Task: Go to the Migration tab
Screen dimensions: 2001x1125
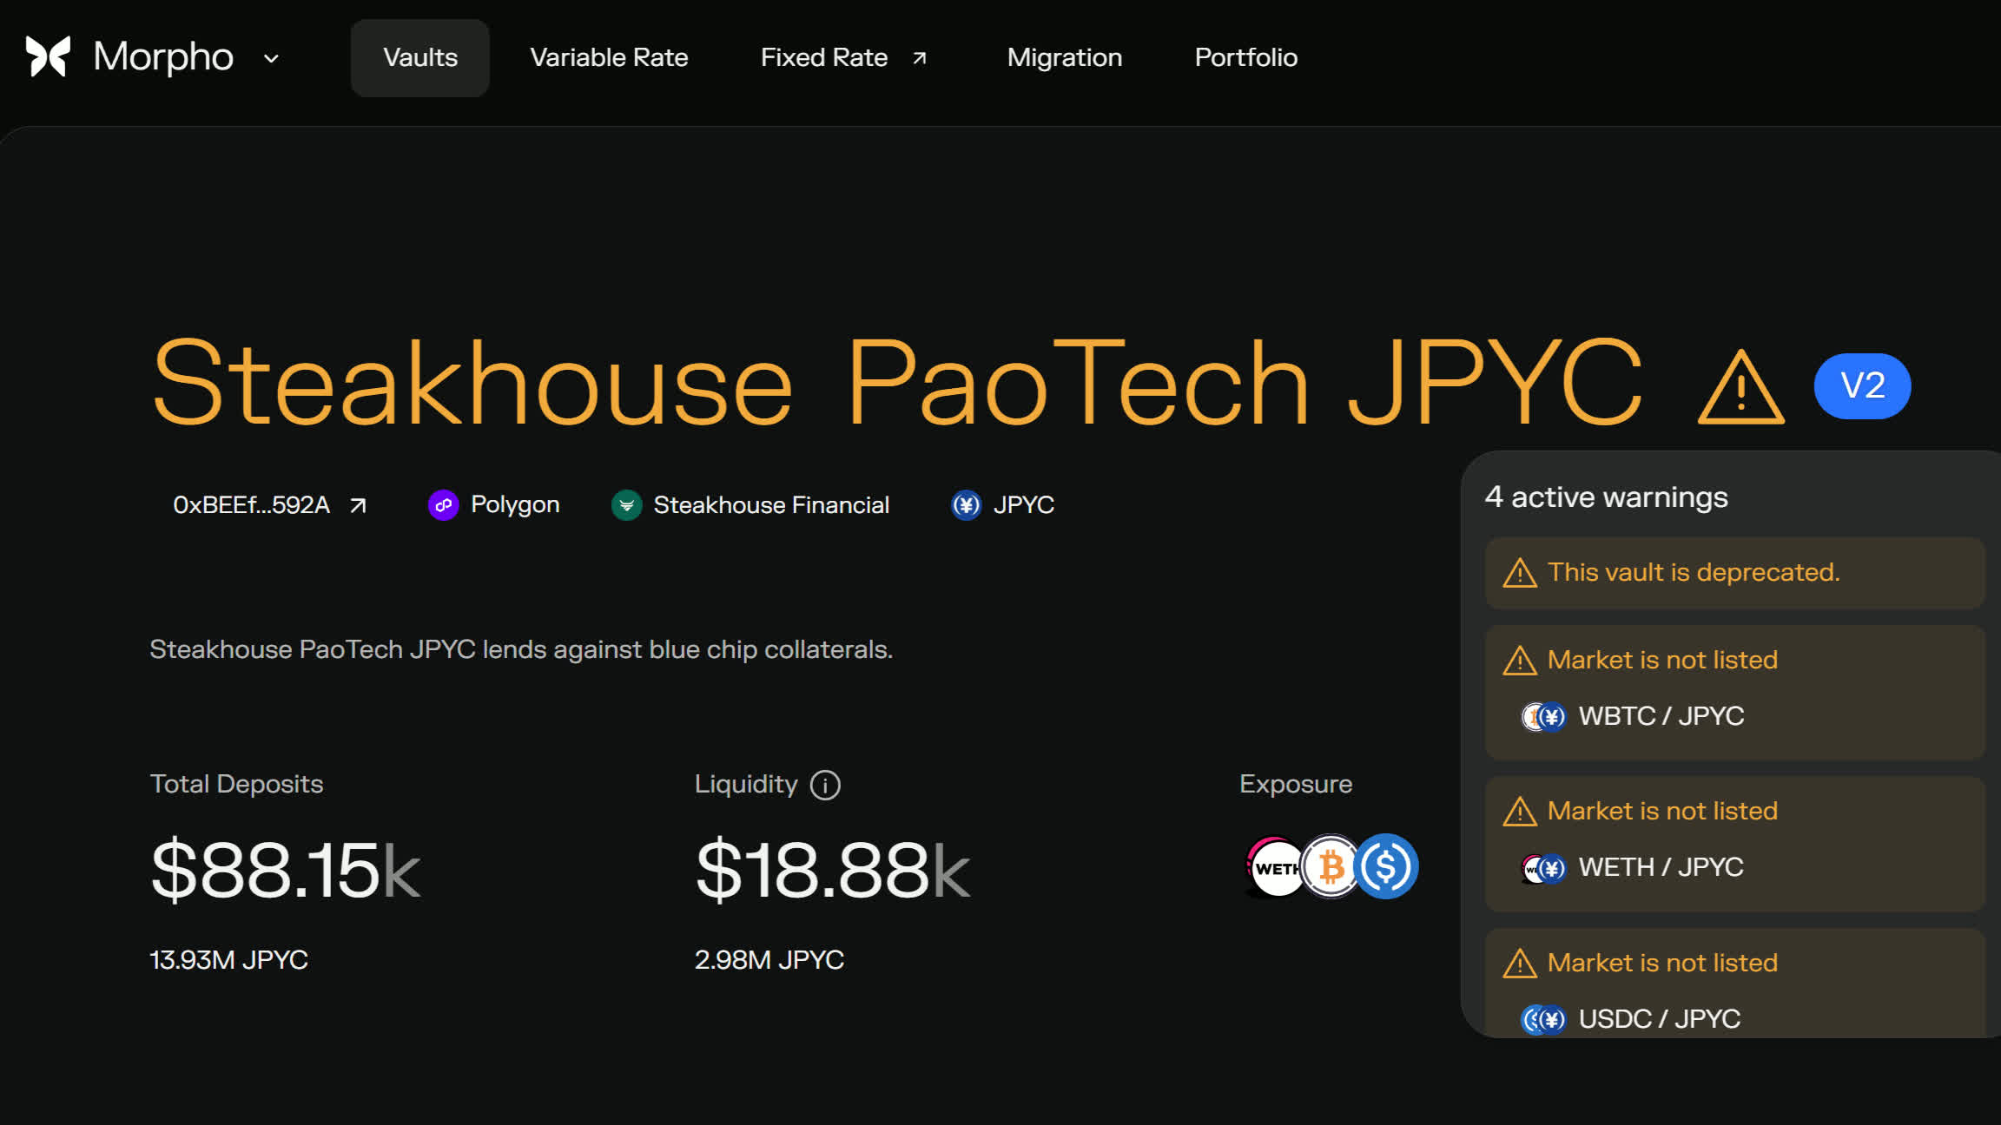Action: [1065, 57]
